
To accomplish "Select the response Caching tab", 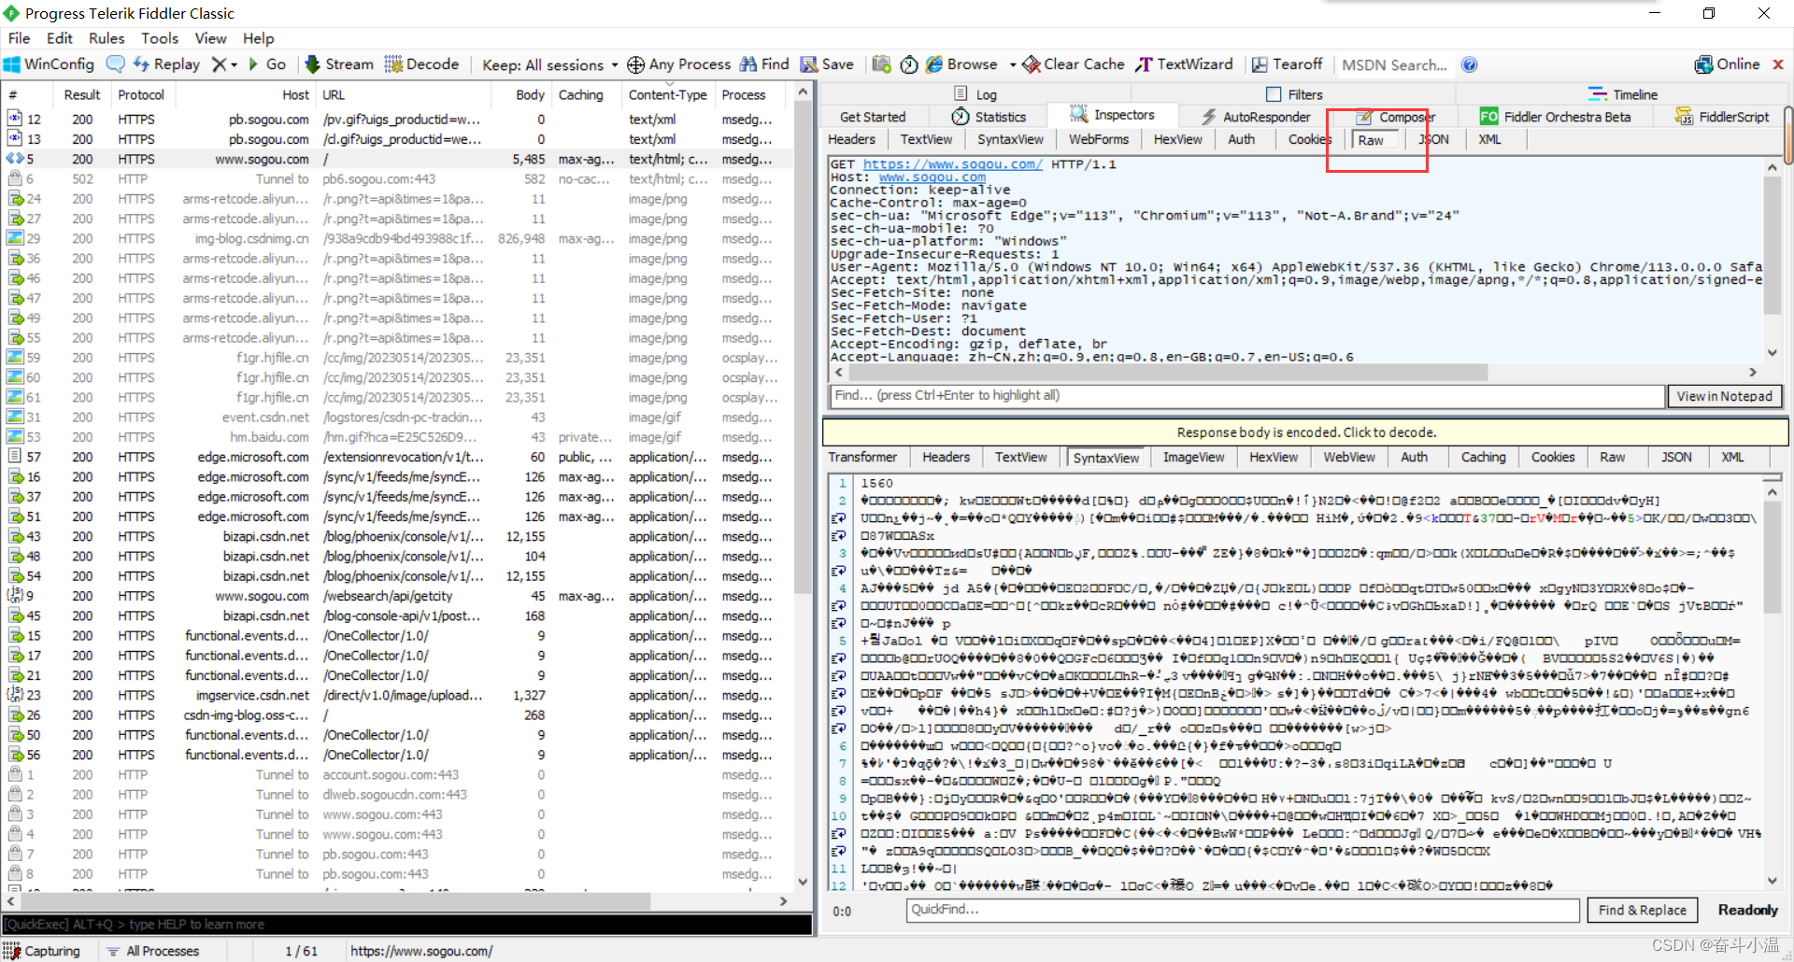I will [1483, 457].
